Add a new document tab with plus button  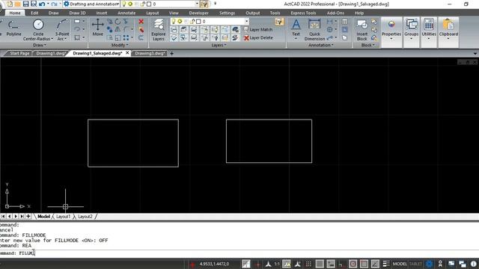point(171,53)
